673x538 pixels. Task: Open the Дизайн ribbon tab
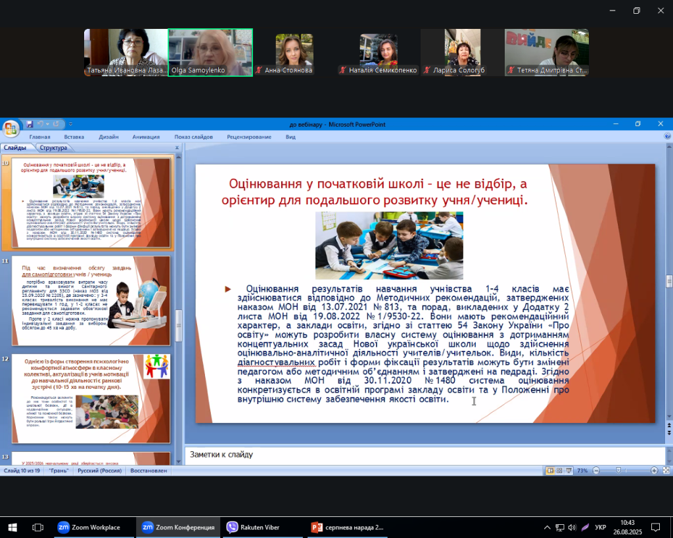coord(108,137)
